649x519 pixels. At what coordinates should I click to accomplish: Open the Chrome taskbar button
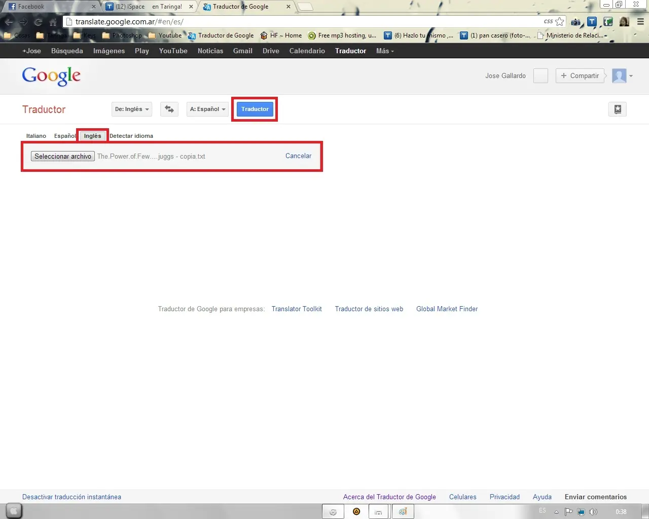pos(333,512)
